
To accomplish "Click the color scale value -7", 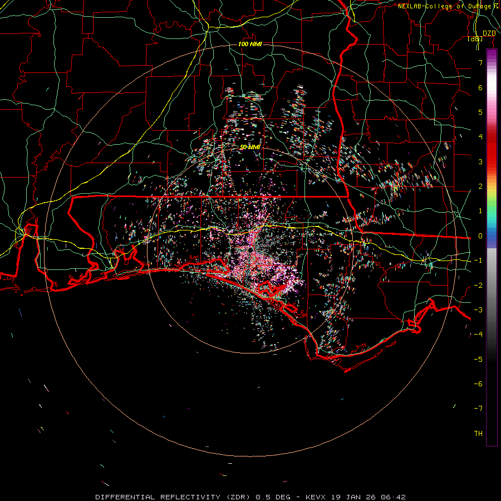I will coord(478,409).
